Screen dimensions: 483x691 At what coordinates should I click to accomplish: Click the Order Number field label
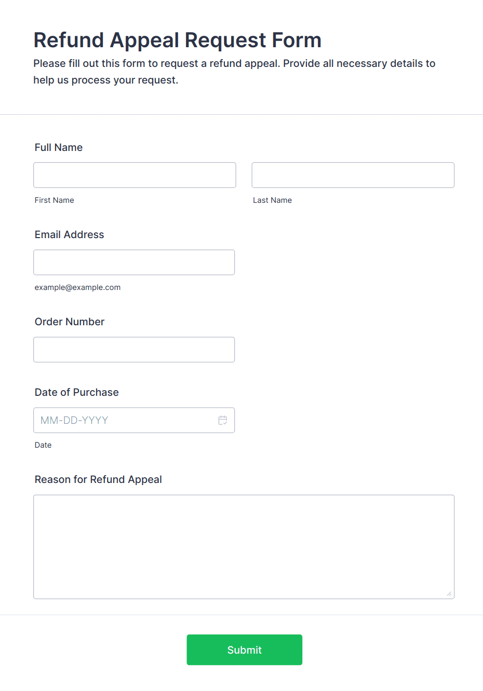coord(70,322)
